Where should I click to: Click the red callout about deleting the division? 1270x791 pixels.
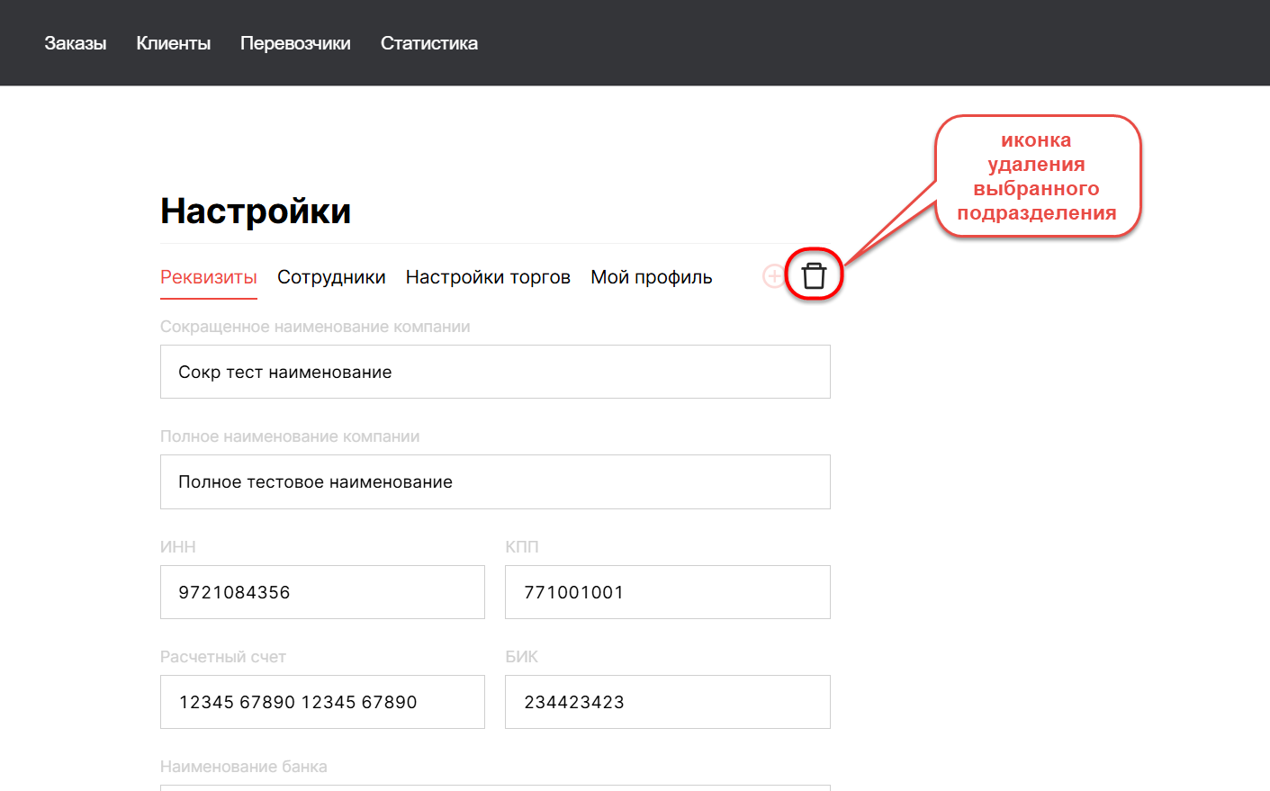click(x=1037, y=176)
